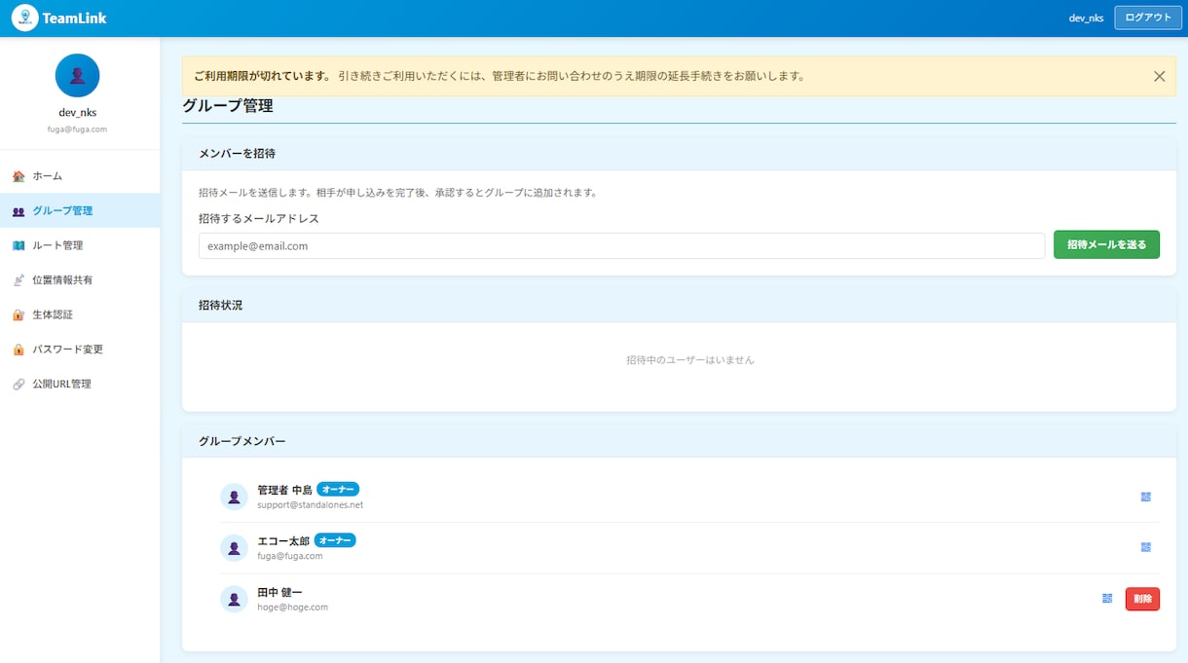The width and height of the screenshot is (1188, 663).
Task: Click 招待状況 section header
Action: pyautogui.click(x=220, y=305)
